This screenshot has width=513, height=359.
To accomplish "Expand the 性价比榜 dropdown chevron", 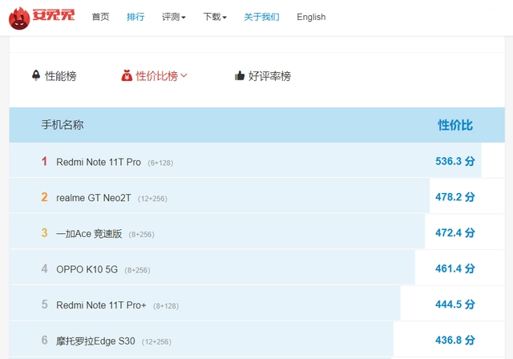I will pos(184,75).
